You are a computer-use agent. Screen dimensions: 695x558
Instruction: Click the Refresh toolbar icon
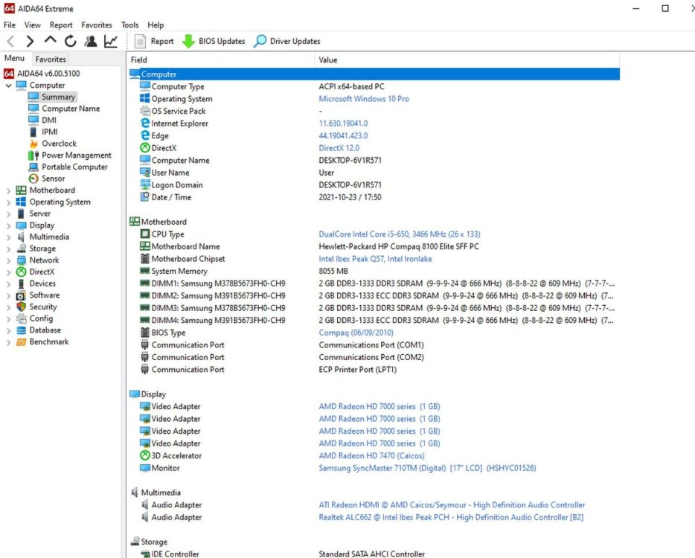pyautogui.click(x=70, y=42)
